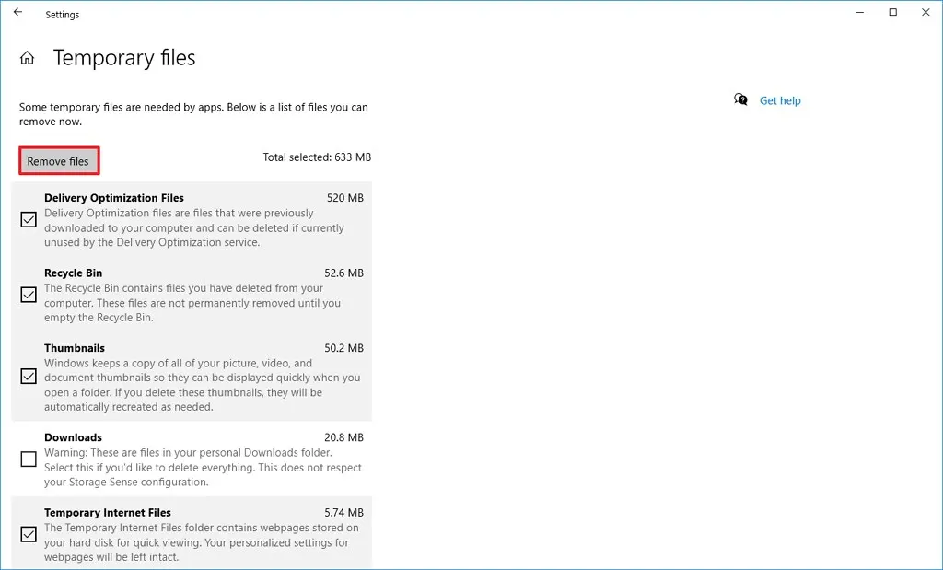Uncheck the Thumbnails checkbox

pos(28,376)
